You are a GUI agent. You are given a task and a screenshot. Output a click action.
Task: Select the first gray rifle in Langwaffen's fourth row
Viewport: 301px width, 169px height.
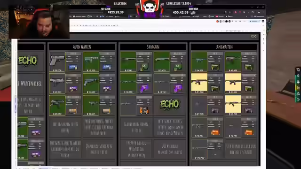[199, 127]
